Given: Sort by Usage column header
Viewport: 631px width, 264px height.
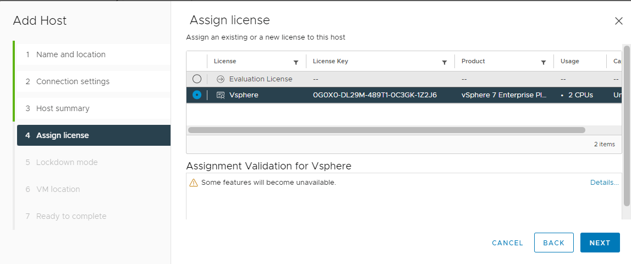Looking at the screenshot, I should (x=570, y=61).
